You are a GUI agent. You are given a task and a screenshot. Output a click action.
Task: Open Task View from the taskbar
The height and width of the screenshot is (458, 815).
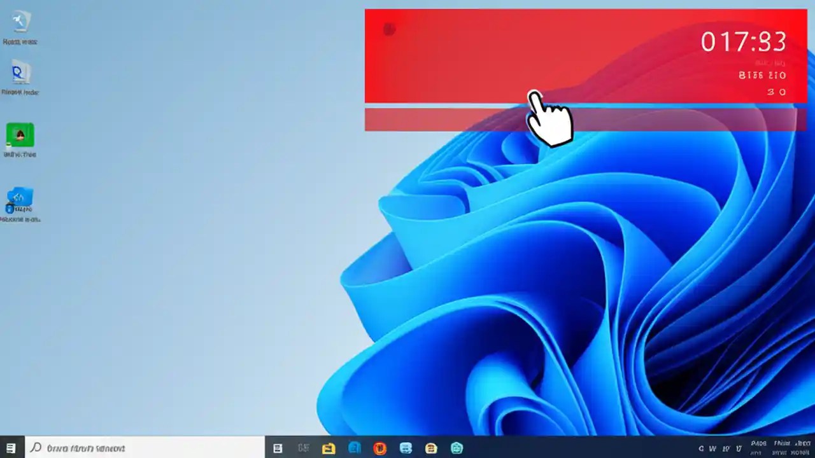[x=278, y=448]
